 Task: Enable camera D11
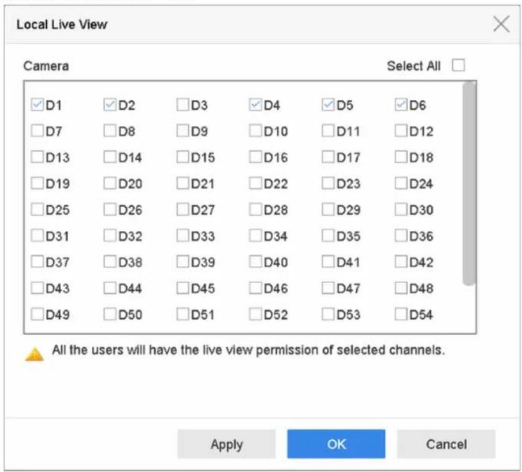tap(328, 131)
